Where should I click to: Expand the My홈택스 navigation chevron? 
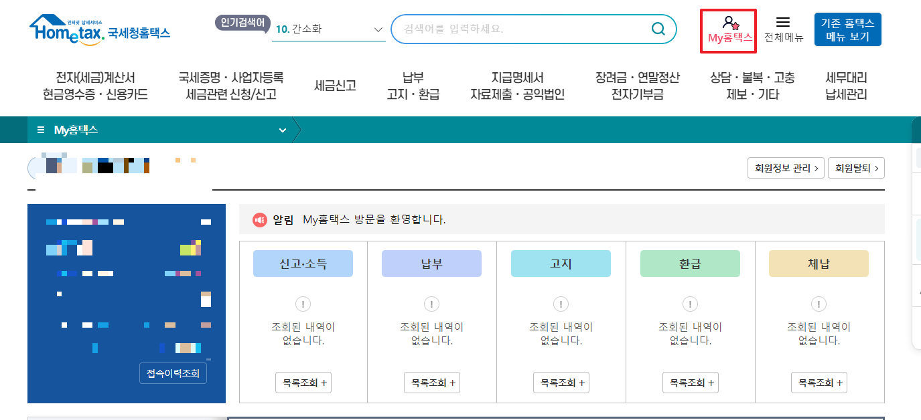click(x=282, y=130)
